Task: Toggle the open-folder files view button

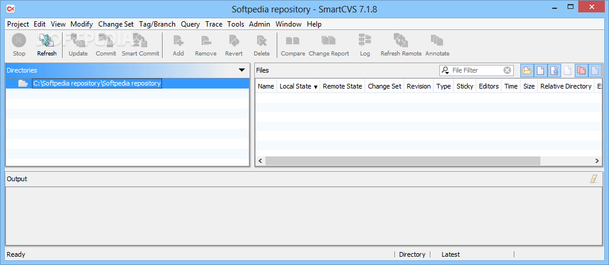Action: 527,70
